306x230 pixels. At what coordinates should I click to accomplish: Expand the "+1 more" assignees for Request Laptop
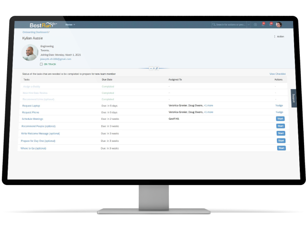pyautogui.click(x=208, y=105)
